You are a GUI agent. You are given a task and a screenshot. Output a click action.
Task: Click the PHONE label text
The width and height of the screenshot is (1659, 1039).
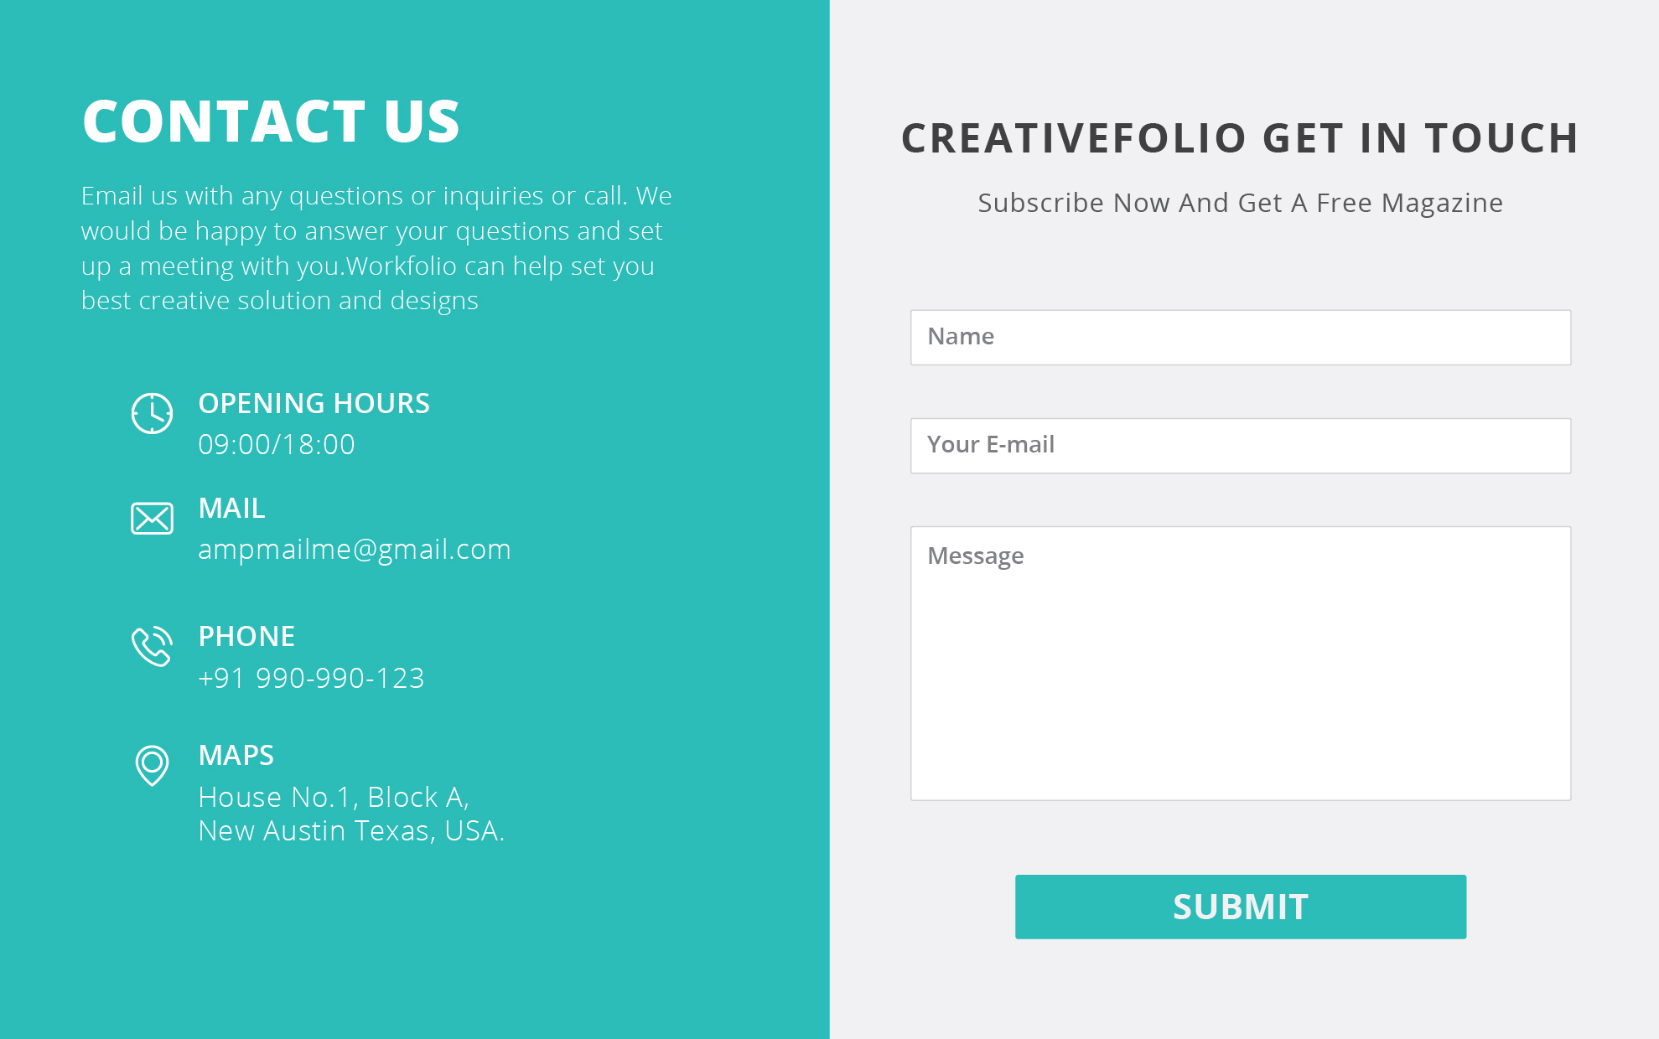[x=246, y=637]
